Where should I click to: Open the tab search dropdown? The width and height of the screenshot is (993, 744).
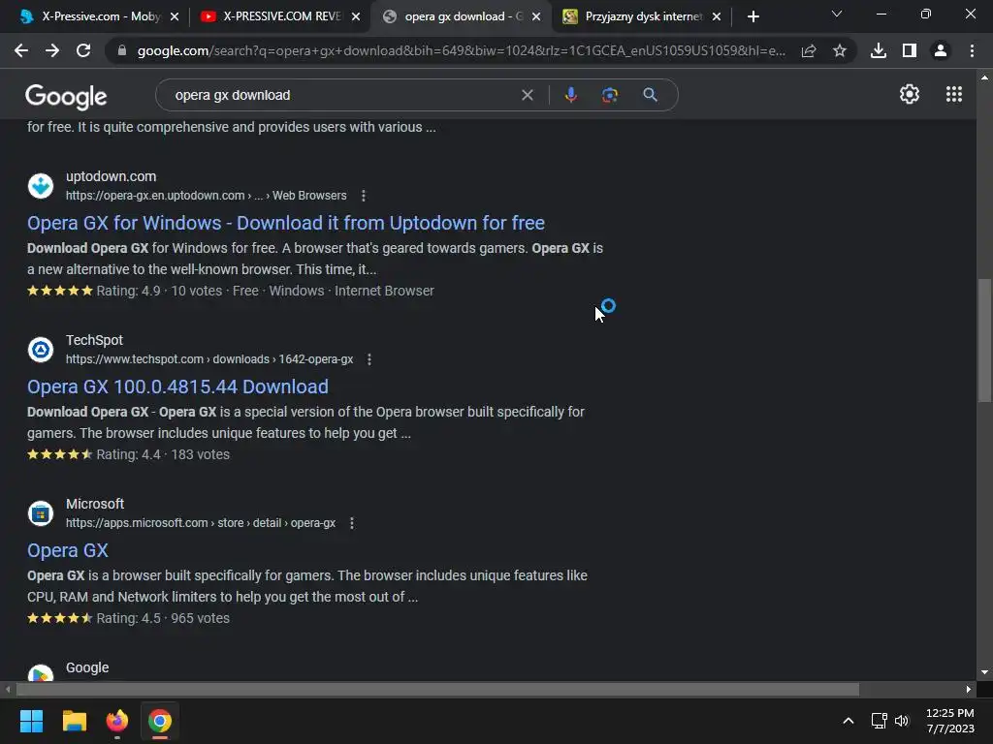click(x=837, y=15)
